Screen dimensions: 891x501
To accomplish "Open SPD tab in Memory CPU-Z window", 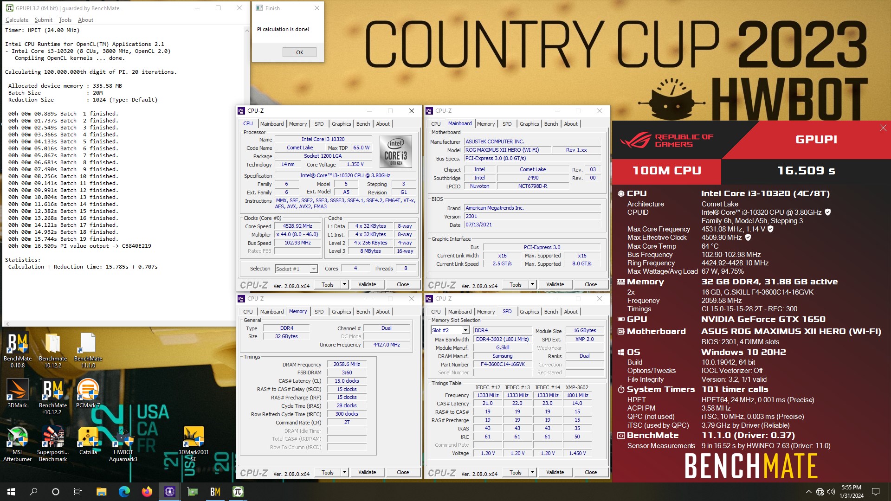I will (319, 312).
